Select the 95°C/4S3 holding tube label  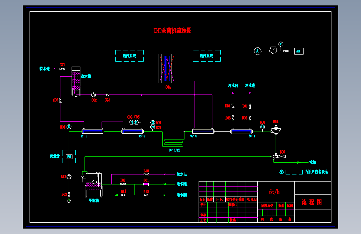(175, 150)
